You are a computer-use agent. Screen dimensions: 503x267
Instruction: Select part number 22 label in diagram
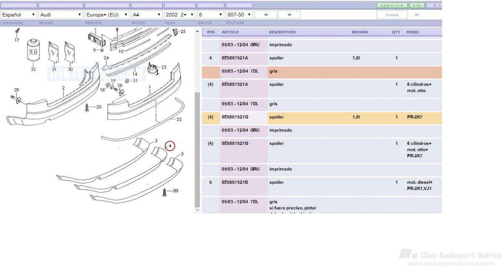pos(179,120)
